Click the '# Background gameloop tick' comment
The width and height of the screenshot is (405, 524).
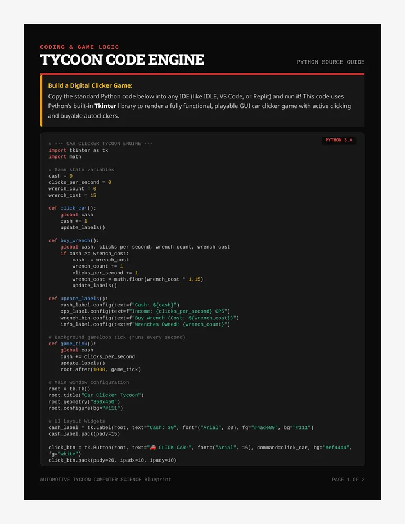coord(117,337)
